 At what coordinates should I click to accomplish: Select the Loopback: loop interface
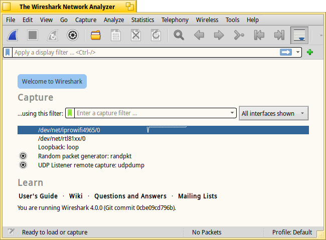(163, 147)
